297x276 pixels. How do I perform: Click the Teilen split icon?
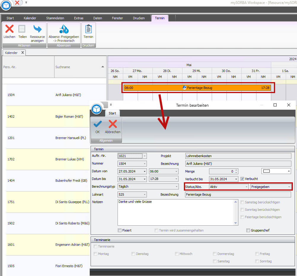point(22,29)
